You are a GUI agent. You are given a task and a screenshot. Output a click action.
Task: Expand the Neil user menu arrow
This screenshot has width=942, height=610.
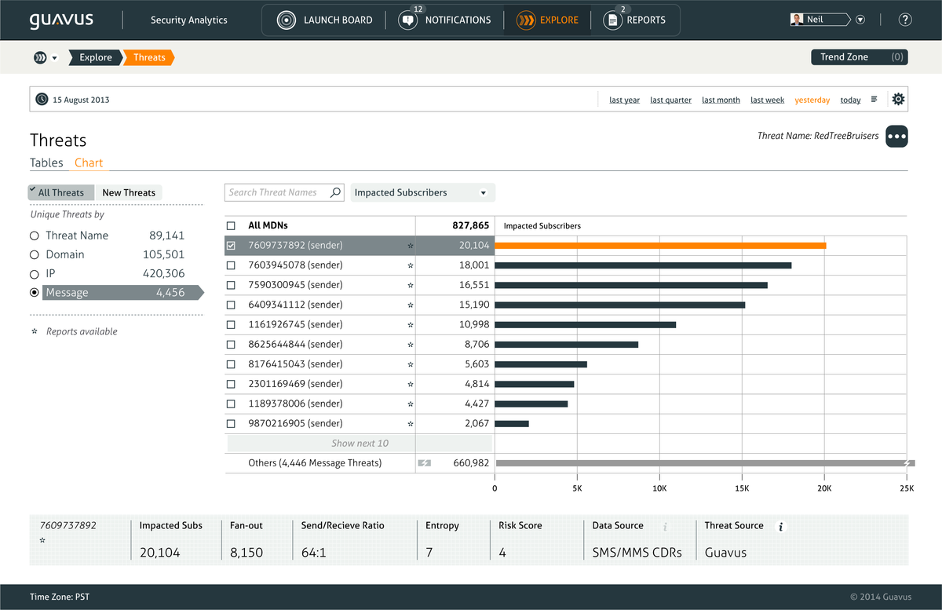[860, 20]
